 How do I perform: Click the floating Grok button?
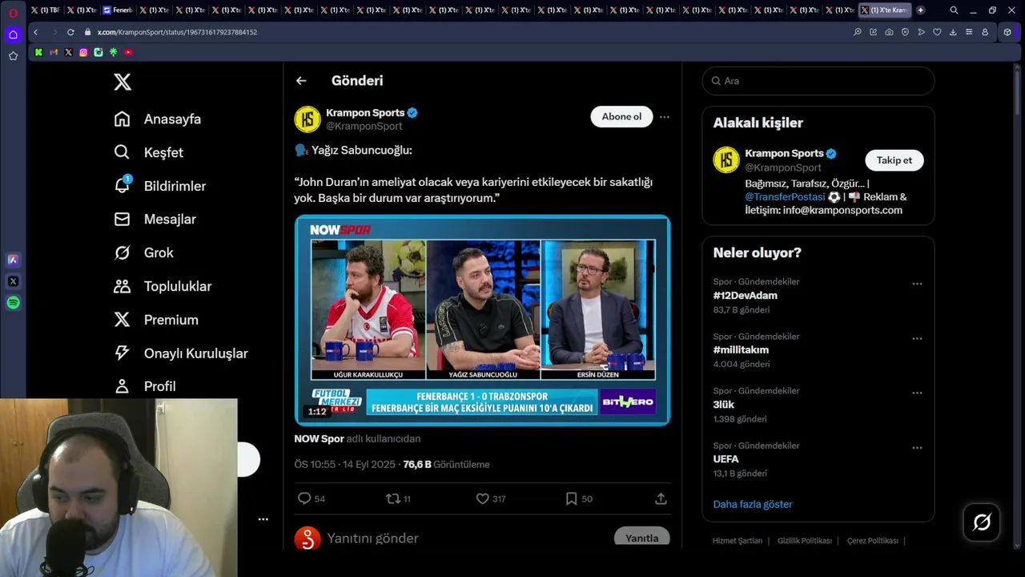click(x=982, y=523)
